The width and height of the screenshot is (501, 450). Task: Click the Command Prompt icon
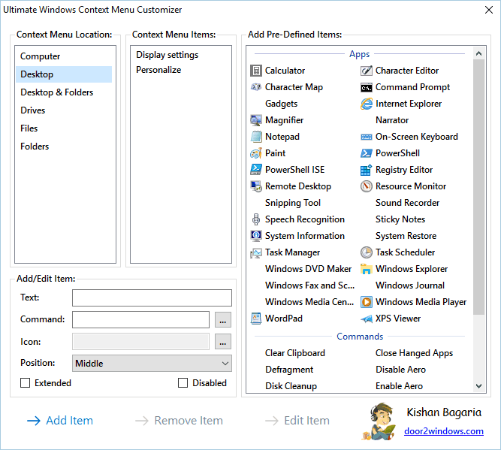(366, 87)
